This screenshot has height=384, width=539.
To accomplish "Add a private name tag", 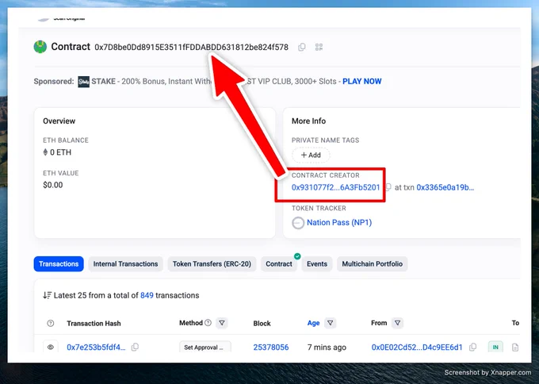I will click(x=311, y=155).
